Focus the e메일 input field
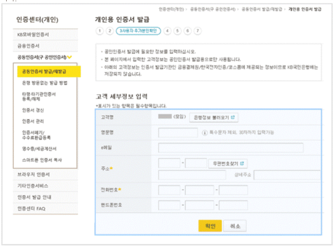334x246 pixels. 230,148
